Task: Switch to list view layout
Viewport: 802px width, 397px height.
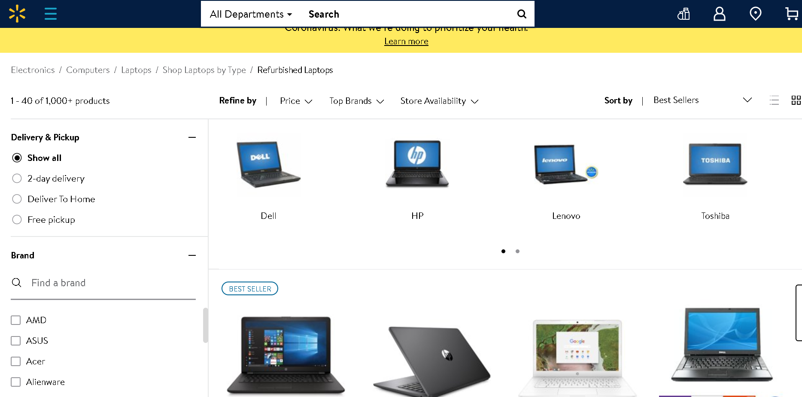Action: 774,100
